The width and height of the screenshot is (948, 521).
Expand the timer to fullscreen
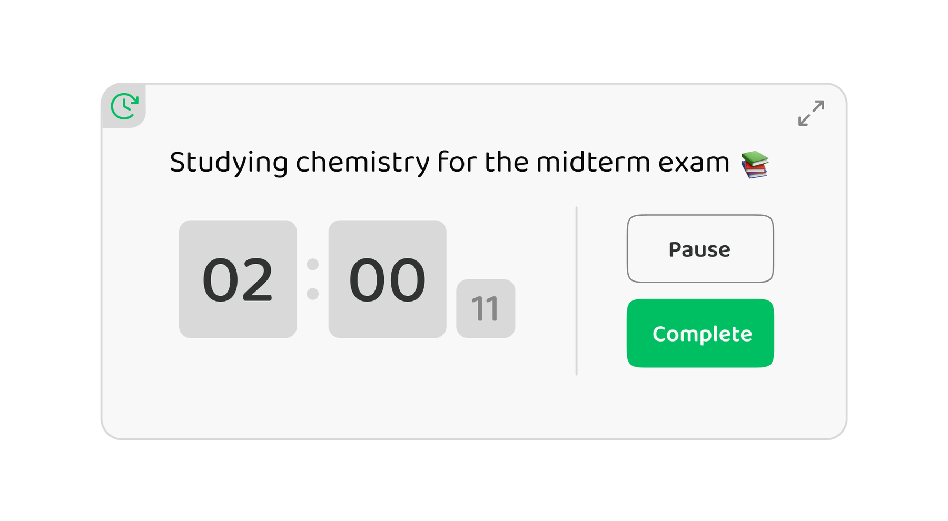[x=811, y=113]
